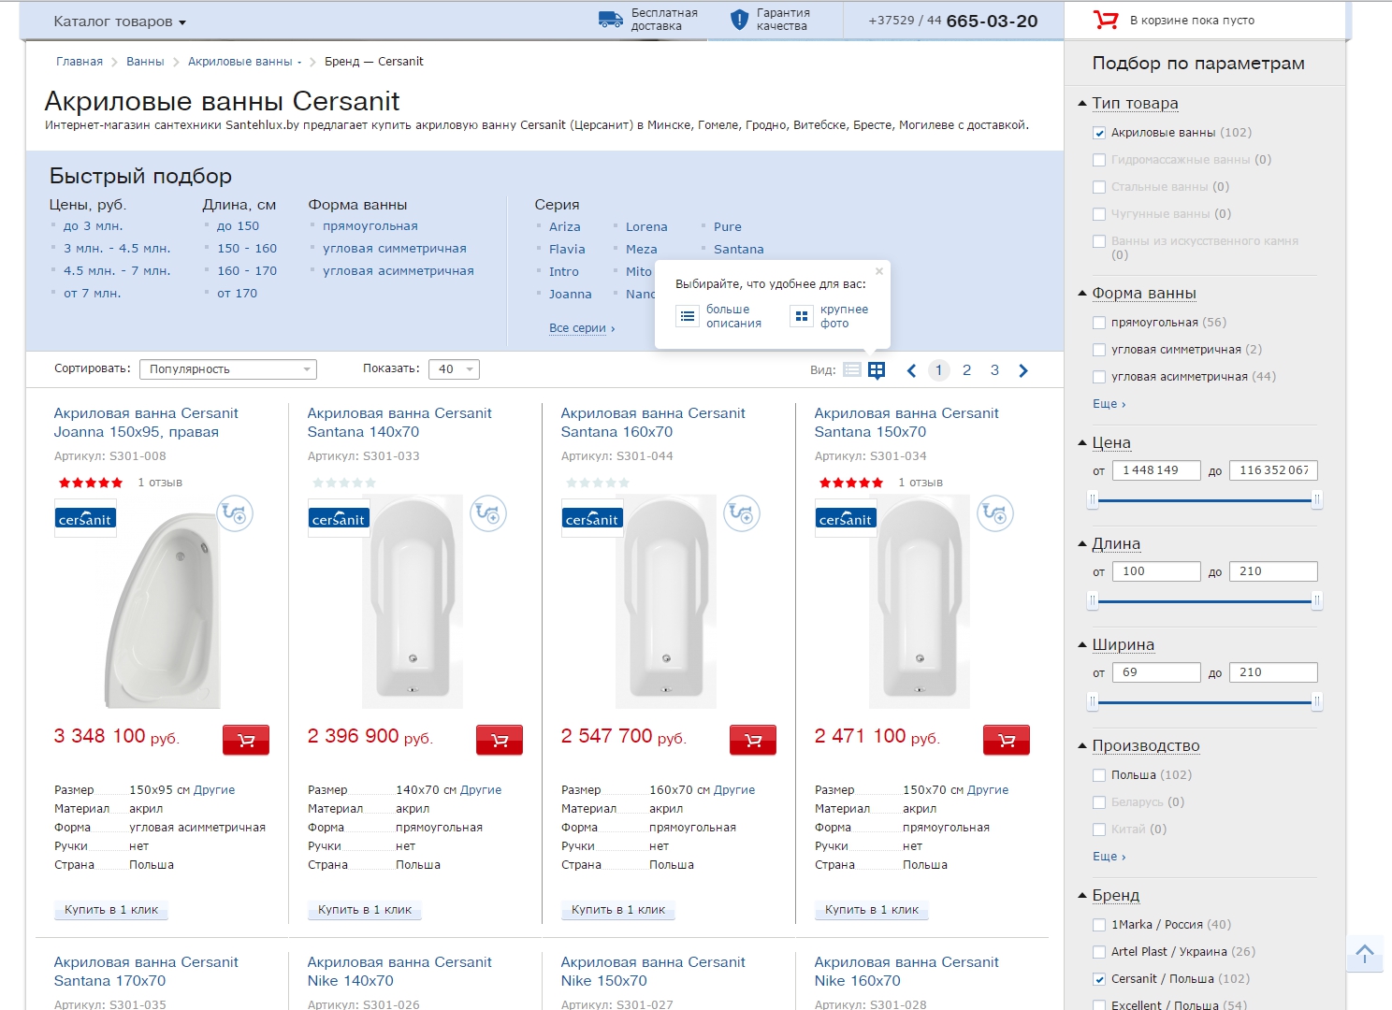This screenshot has height=1010, width=1392.
Task: Check '1Marka / Россия' brand filter
Action: coord(1099,925)
